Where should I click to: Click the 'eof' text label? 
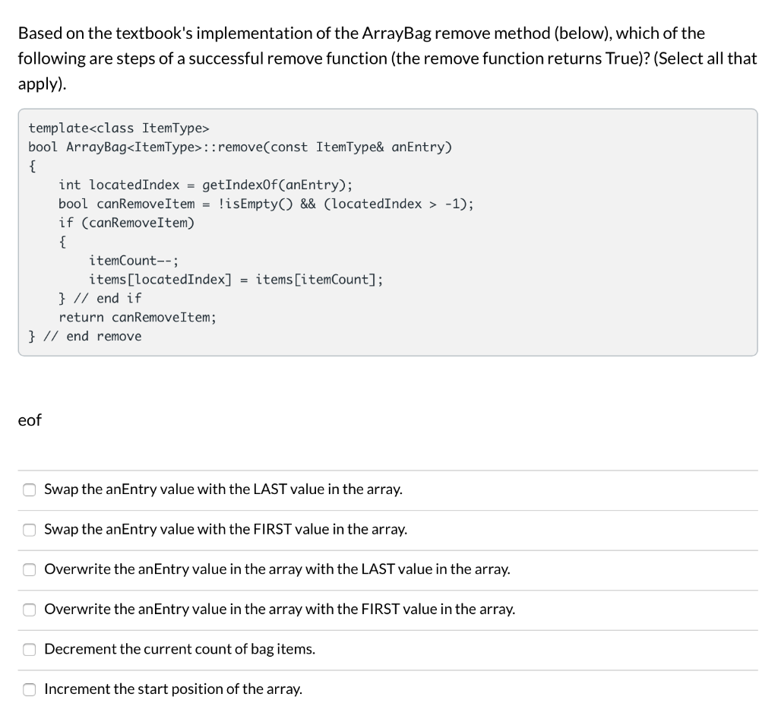pos(29,420)
